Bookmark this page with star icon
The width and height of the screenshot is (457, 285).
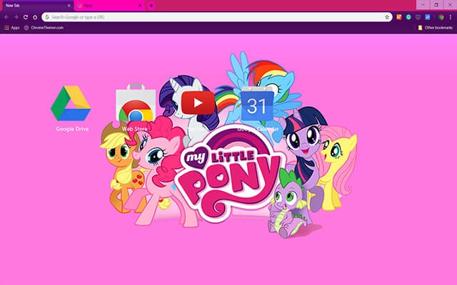(387, 17)
